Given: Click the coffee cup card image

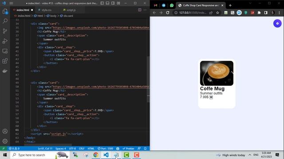Looking at the screenshot, I should point(217,73).
